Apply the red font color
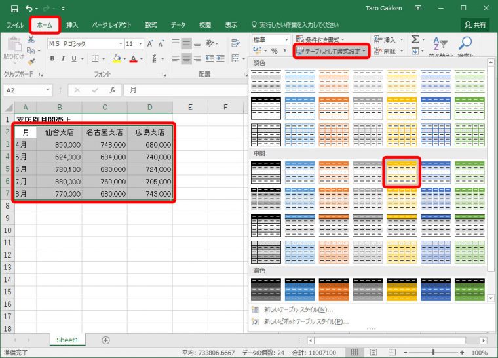Screen dimensions: 498x358 (134, 58)
